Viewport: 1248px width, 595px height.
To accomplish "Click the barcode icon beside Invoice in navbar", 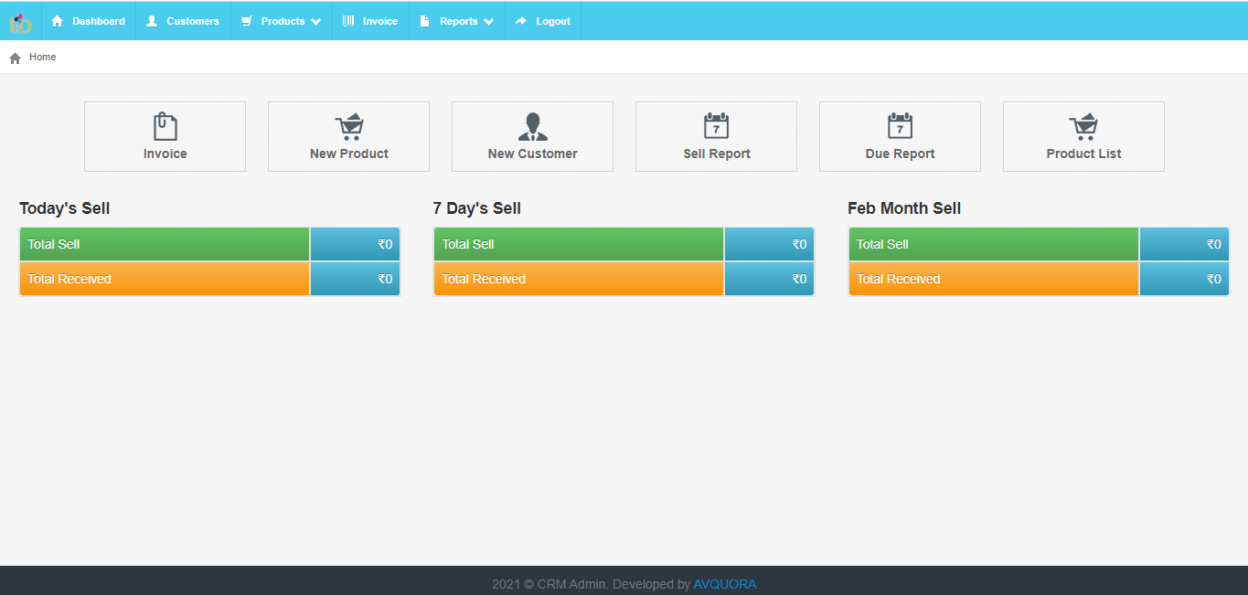I will (348, 21).
